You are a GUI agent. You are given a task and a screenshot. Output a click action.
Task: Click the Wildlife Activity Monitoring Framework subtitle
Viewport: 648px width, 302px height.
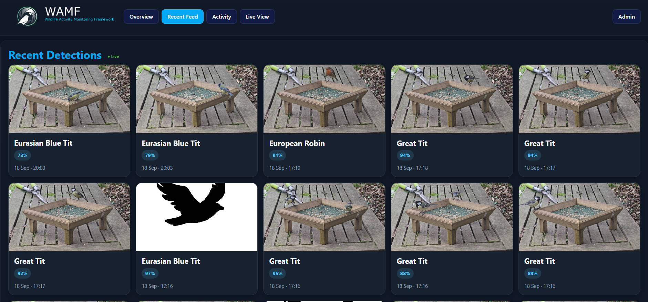(79, 20)
